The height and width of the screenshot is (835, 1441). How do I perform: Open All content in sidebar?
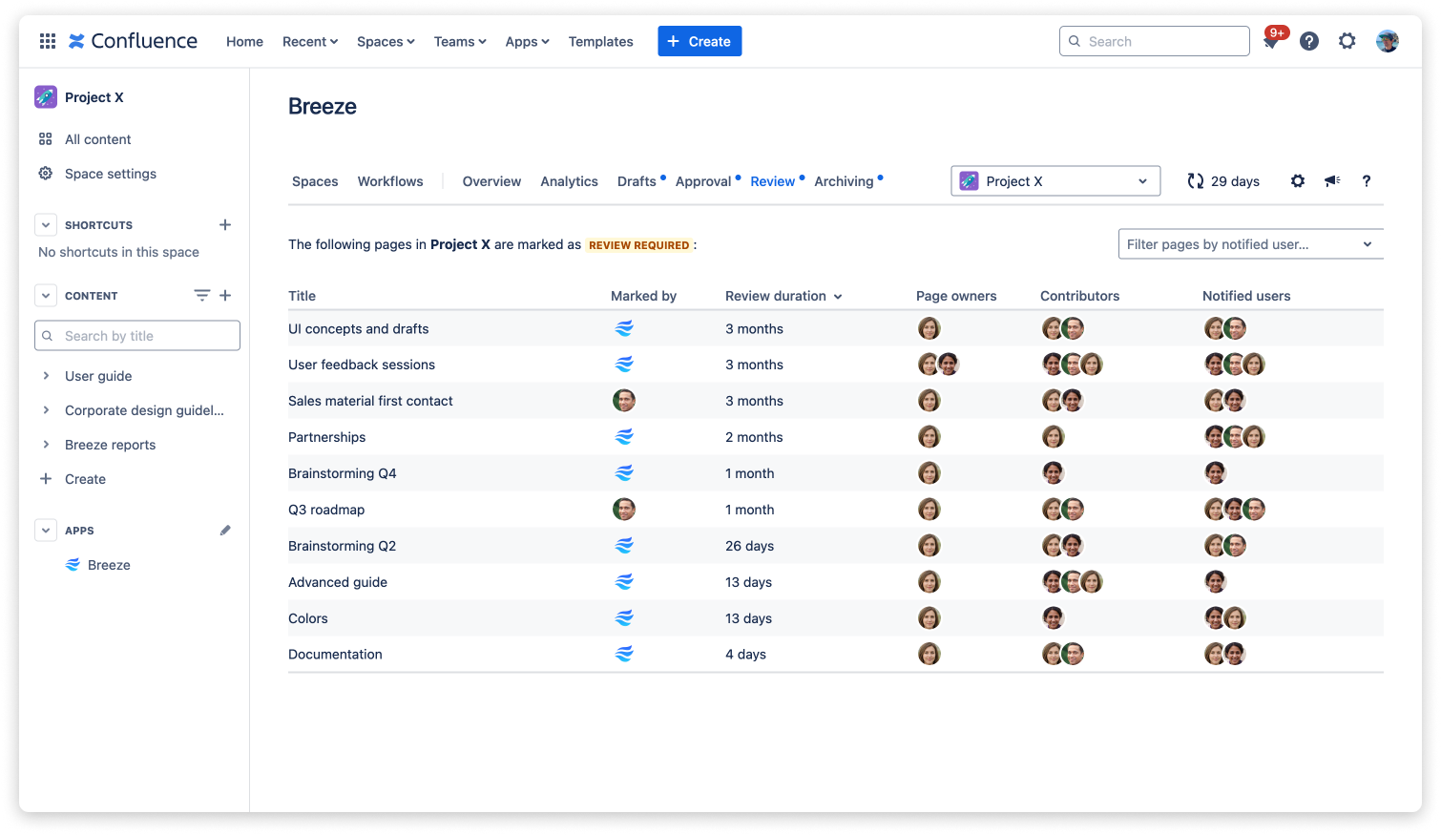pos(97,139)
